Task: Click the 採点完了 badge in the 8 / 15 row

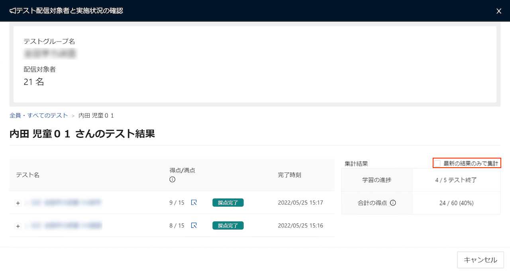Action: (x=228, y=226)
